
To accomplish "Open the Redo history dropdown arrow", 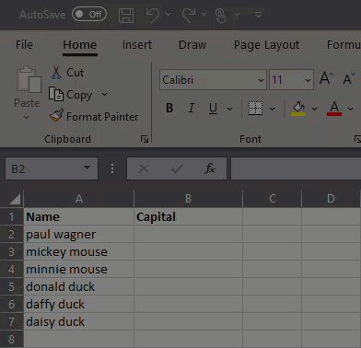I will point(204,14).
